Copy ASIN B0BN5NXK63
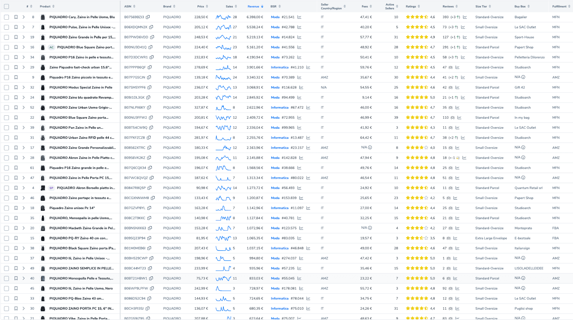The height and width of the screenshot is (325, 573). (150, 228)
